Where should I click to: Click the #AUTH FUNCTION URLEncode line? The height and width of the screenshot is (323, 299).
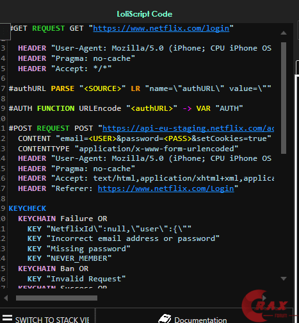(125, 108)
